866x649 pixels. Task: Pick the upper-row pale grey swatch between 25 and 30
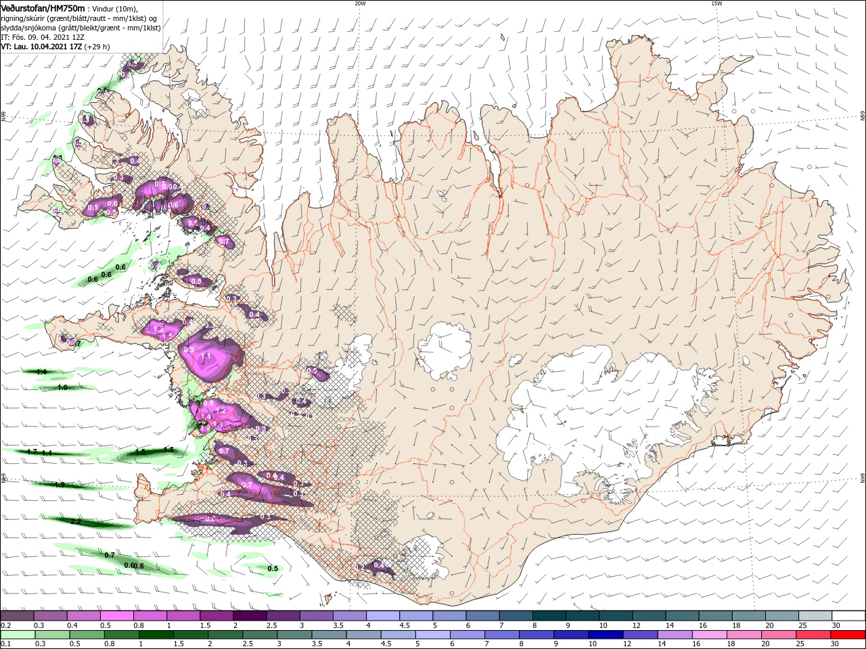click(x=814, y=616)
